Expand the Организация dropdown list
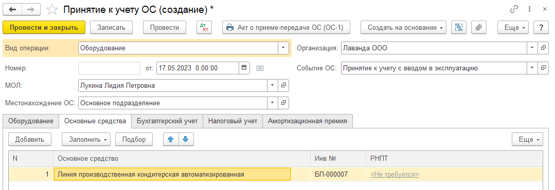The image size is (555, 190). point(532,48)
